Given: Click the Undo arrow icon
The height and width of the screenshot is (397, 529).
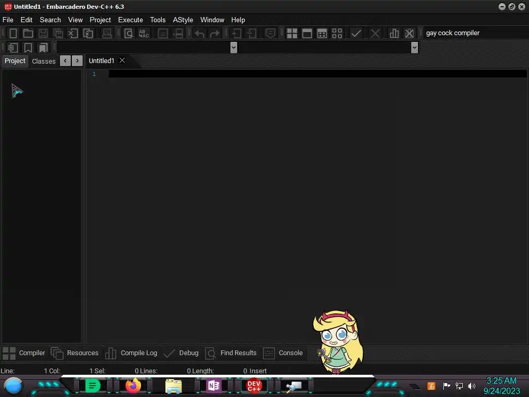Looking at the screenshot, I should 200,33.
